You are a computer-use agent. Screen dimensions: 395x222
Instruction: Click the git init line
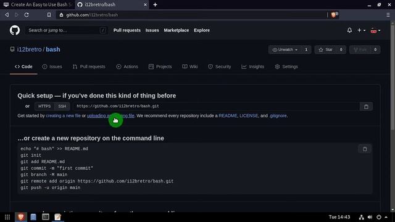coord(31,155)
